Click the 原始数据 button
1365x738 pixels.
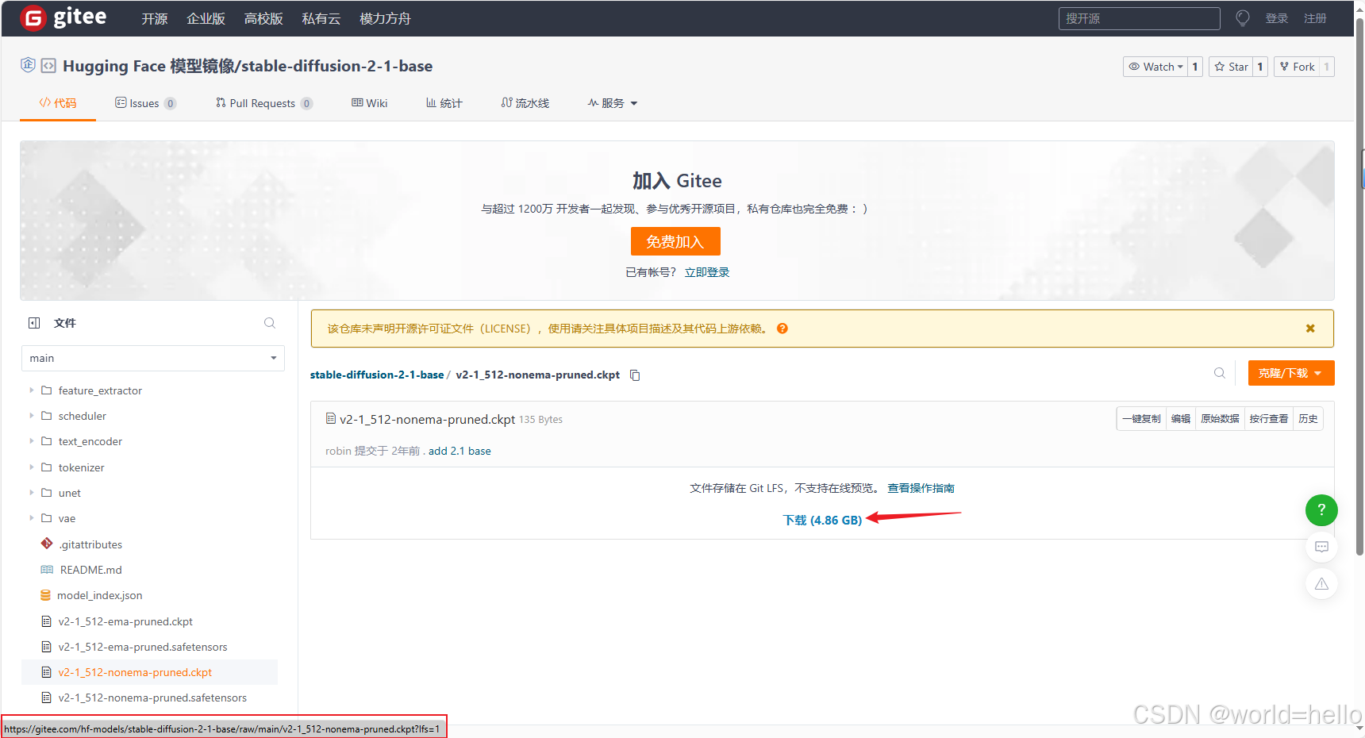click(x=1220, y=418)
